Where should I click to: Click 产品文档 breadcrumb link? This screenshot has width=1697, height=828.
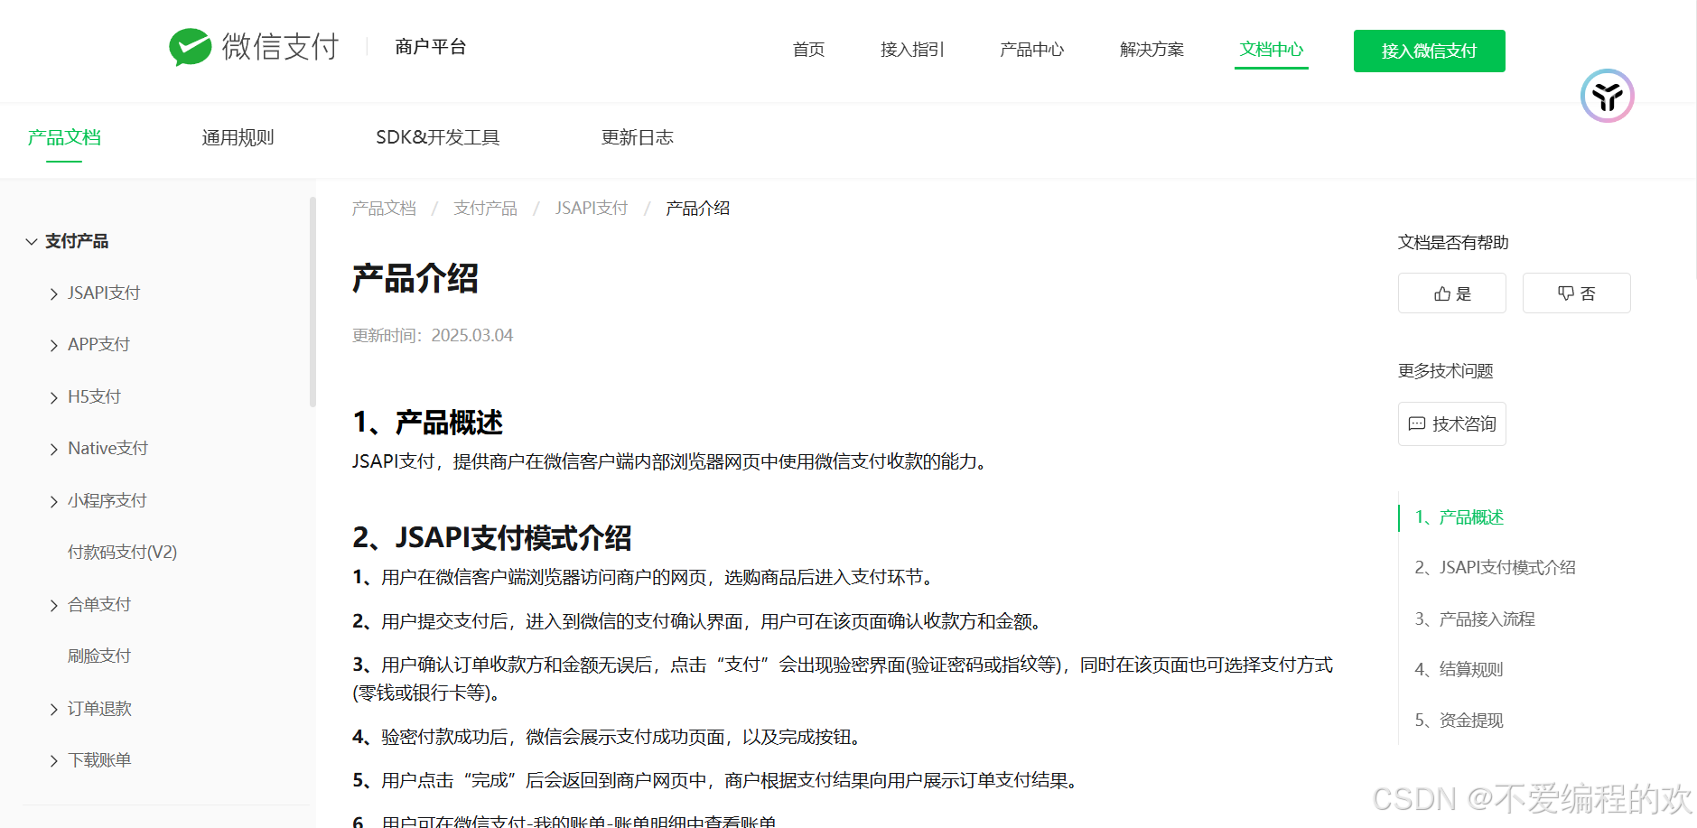384,209
